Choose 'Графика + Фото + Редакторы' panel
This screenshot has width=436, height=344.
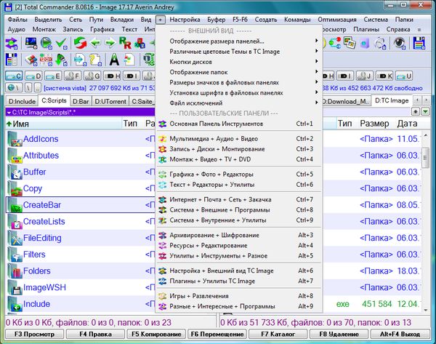coord(239,175)
